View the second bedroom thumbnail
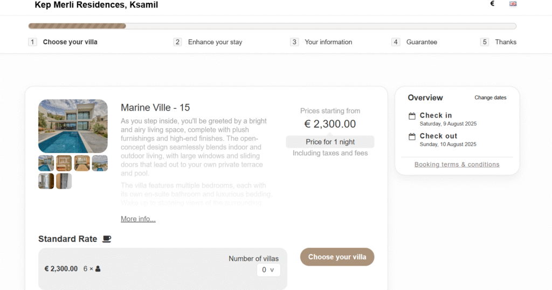 [x=64, y=163]
